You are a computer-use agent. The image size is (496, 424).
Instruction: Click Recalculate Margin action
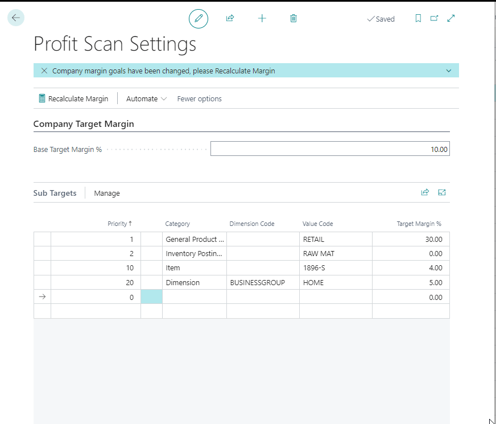point(73,98)
